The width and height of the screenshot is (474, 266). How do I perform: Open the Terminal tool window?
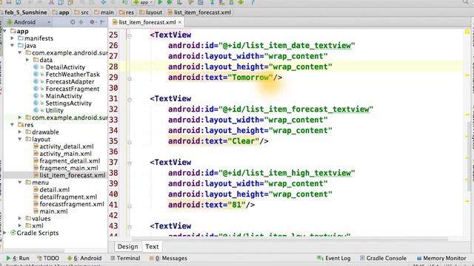pyautogui.click(x=125, y=258)
